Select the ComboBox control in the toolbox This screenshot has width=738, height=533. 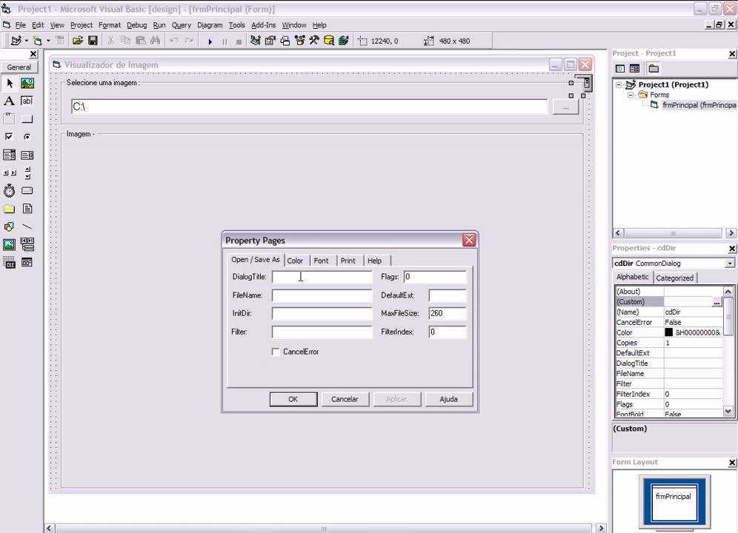pos(10,155)
